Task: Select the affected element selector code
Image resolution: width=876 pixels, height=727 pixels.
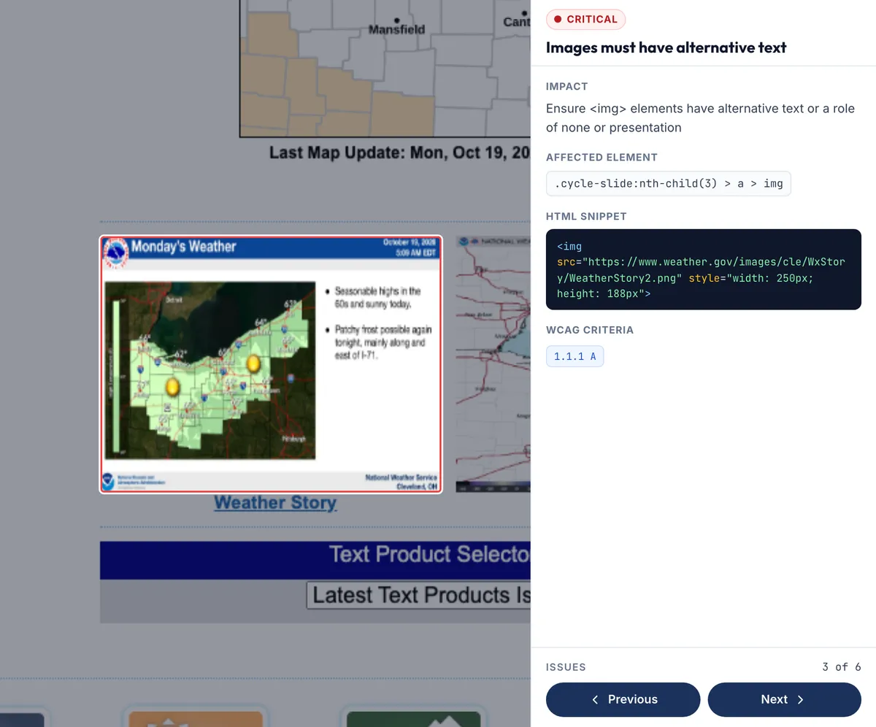Action: 668,183
